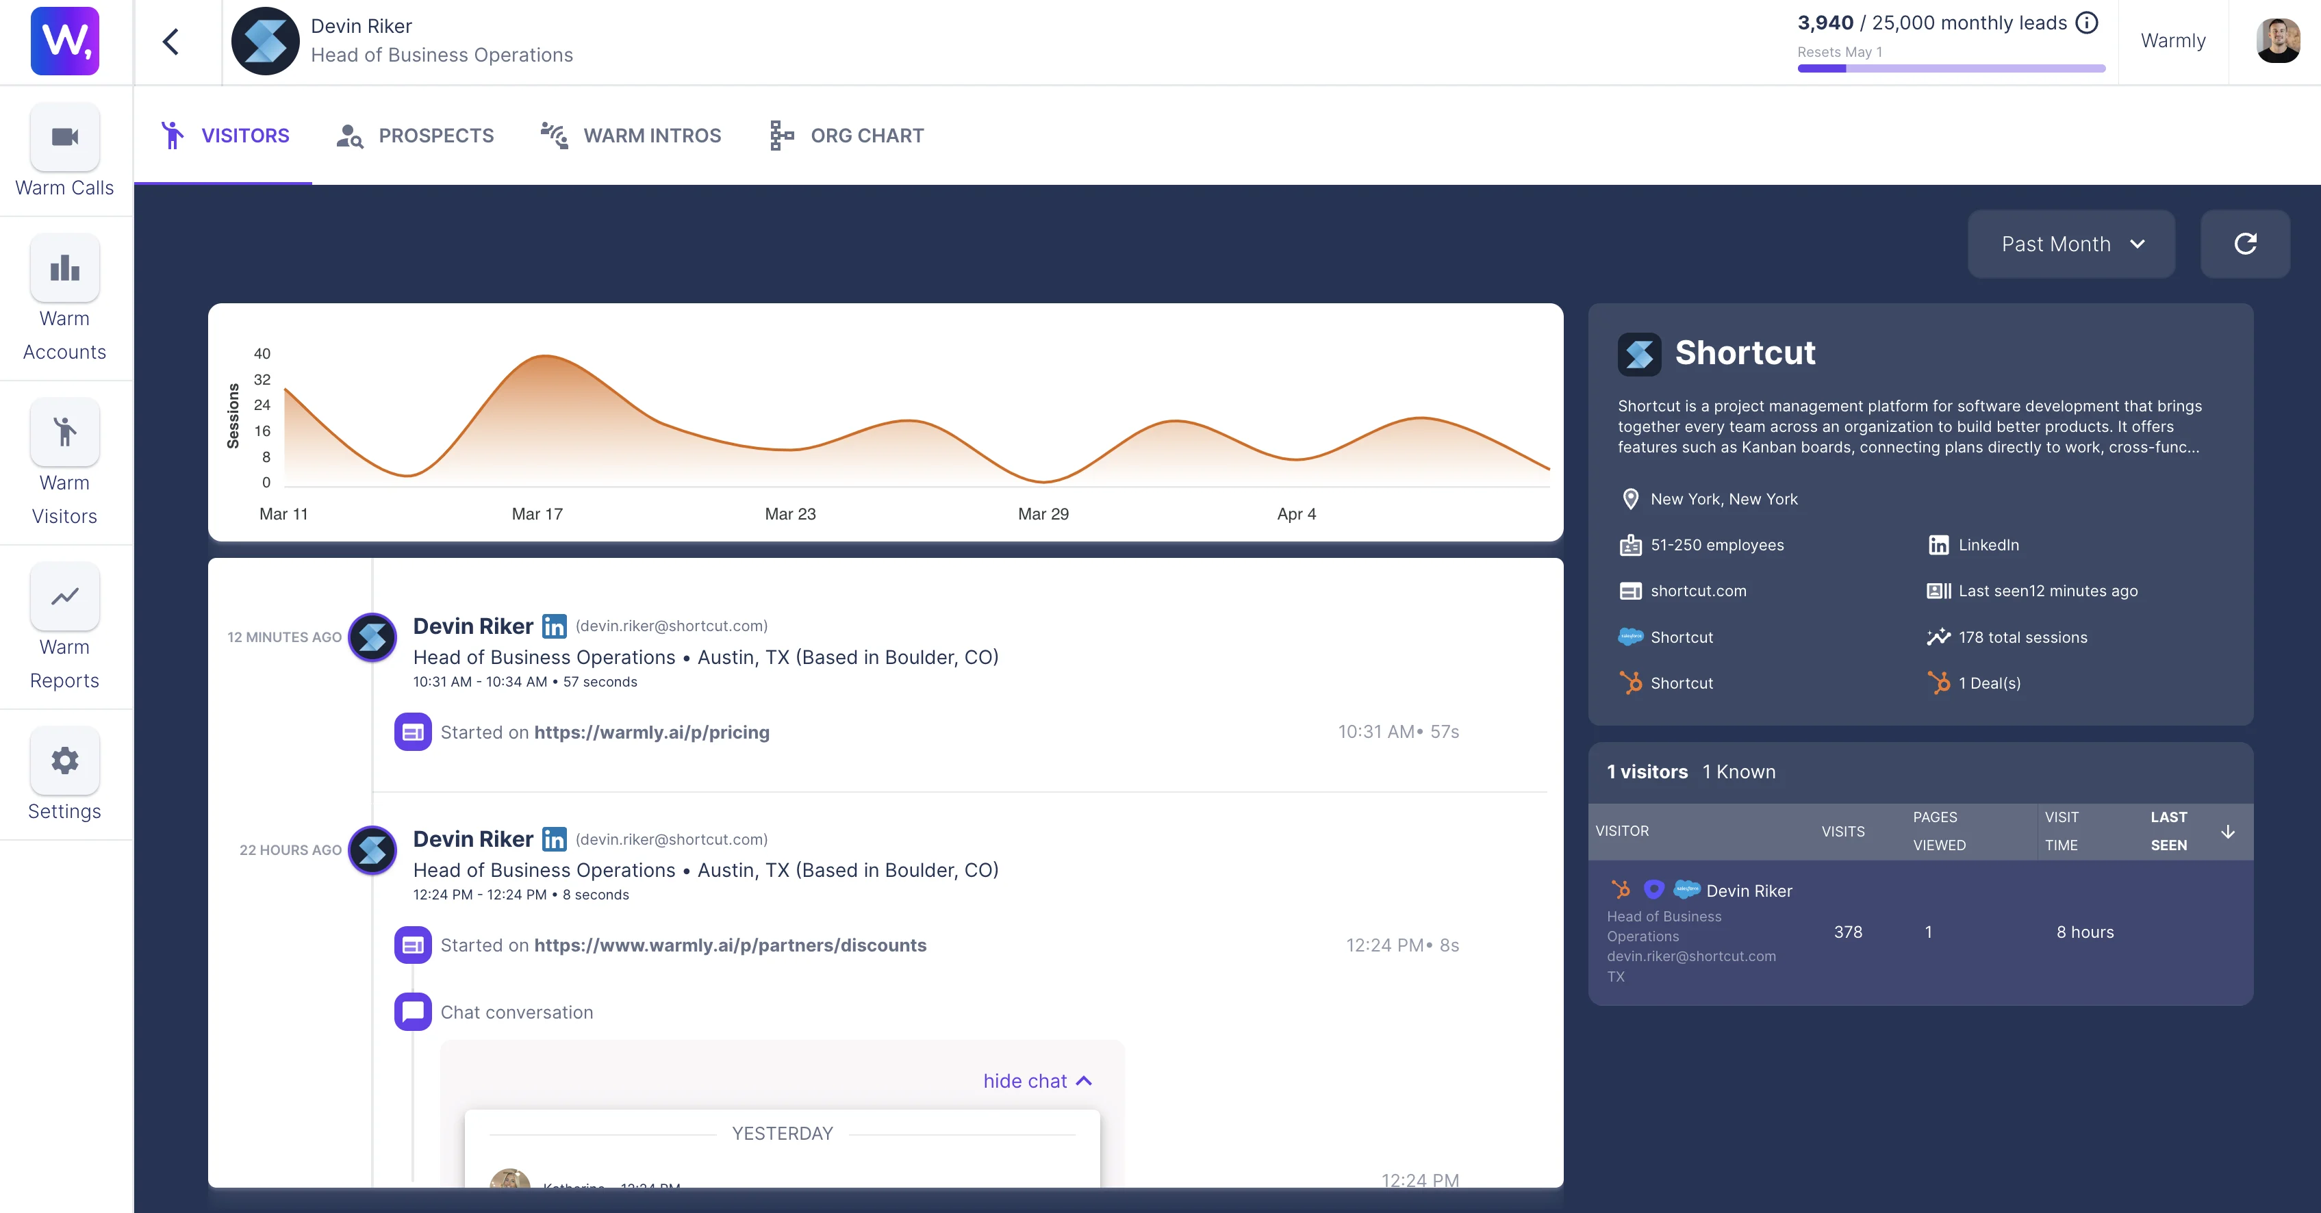
Task: Open LinkedIn profile icon in 22 hours ago visit
Action: click(x=554, y=839)
